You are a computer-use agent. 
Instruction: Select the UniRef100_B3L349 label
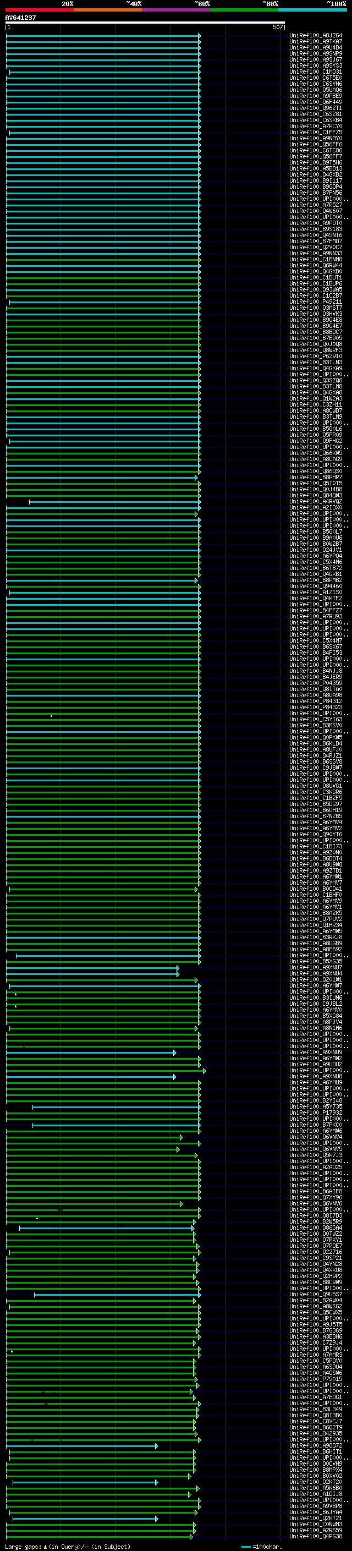(316, 1409)
